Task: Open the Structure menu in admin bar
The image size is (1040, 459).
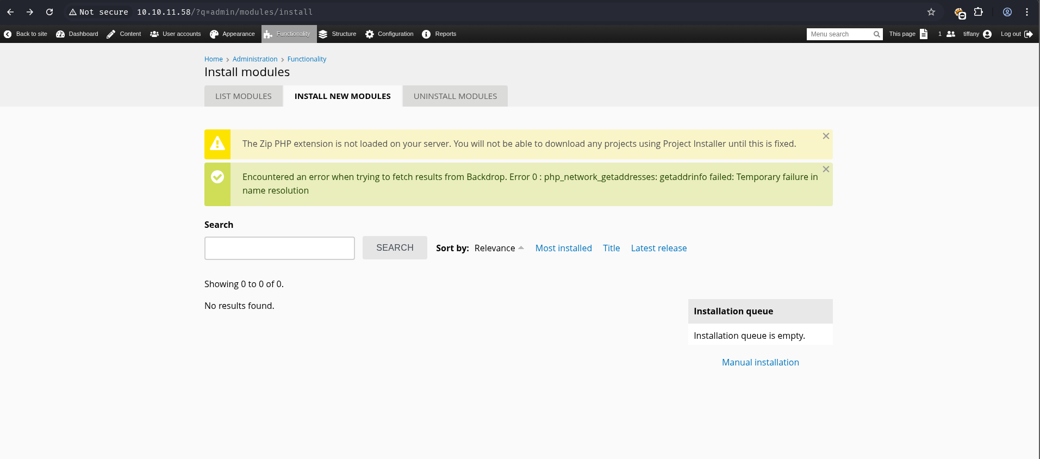Action: [x=338, y=34]
